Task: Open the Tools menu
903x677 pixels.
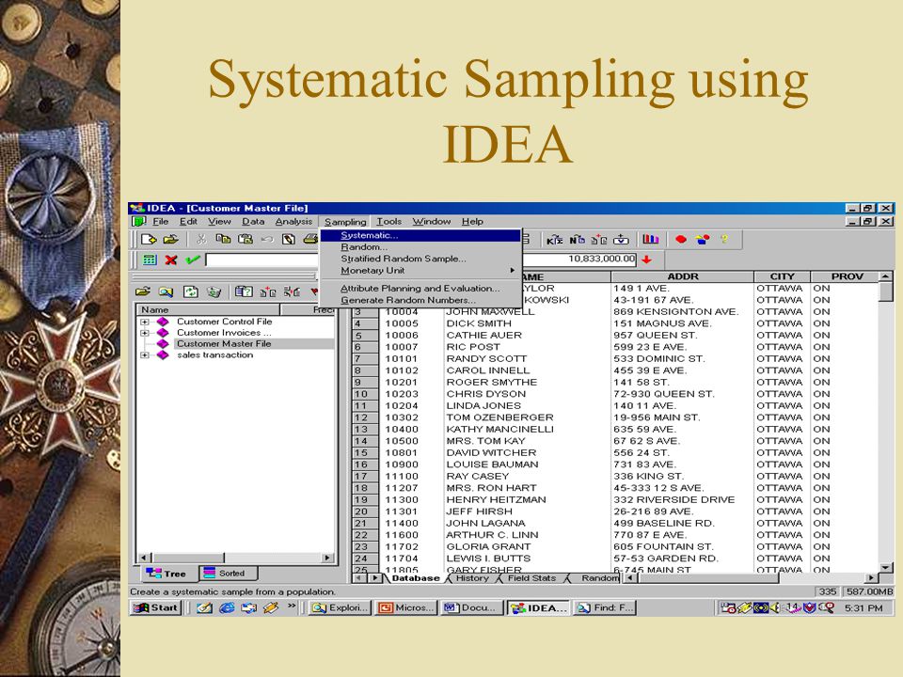Action: (x=389, y=222)
